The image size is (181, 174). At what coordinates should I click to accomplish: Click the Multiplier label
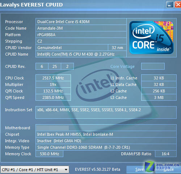14,84
